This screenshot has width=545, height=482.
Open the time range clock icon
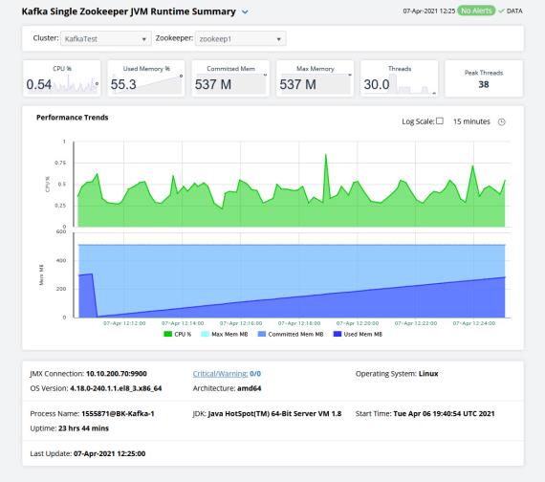pyautogui.click(x=502, y=121)
